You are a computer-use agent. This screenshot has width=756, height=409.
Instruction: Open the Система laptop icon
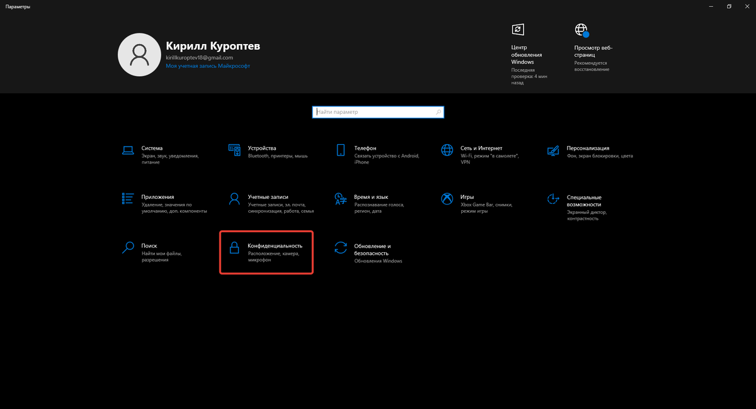128,150
